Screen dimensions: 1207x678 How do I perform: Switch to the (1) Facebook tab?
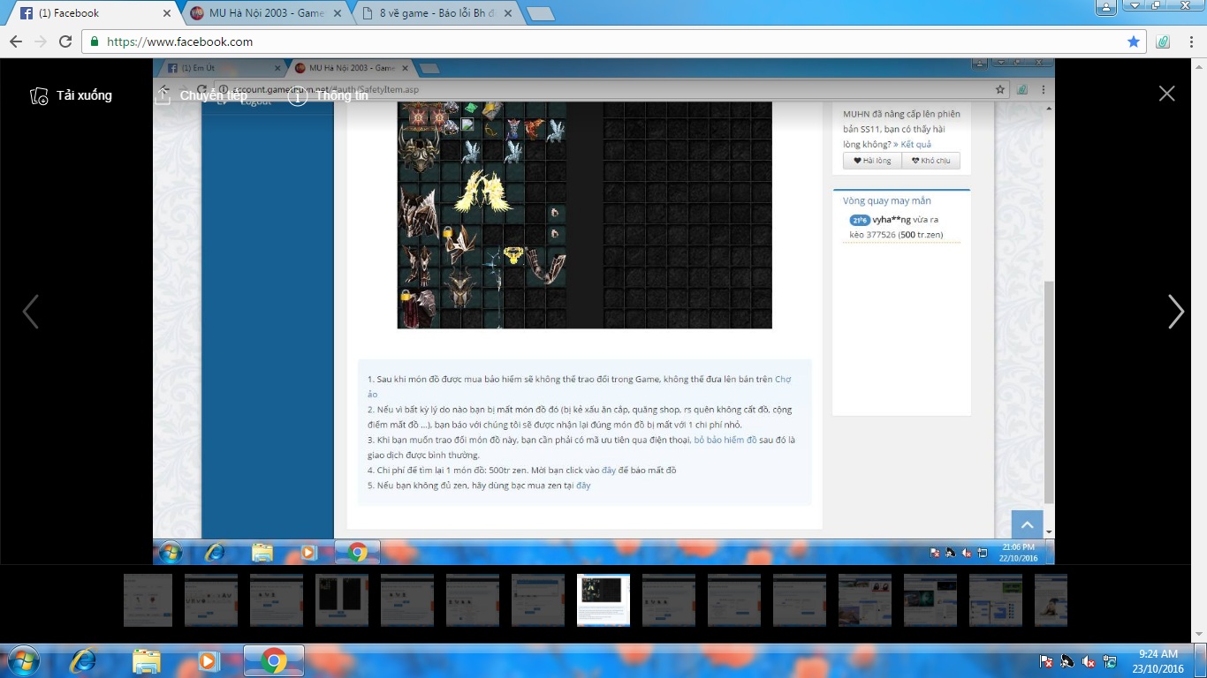coord(93,13)
